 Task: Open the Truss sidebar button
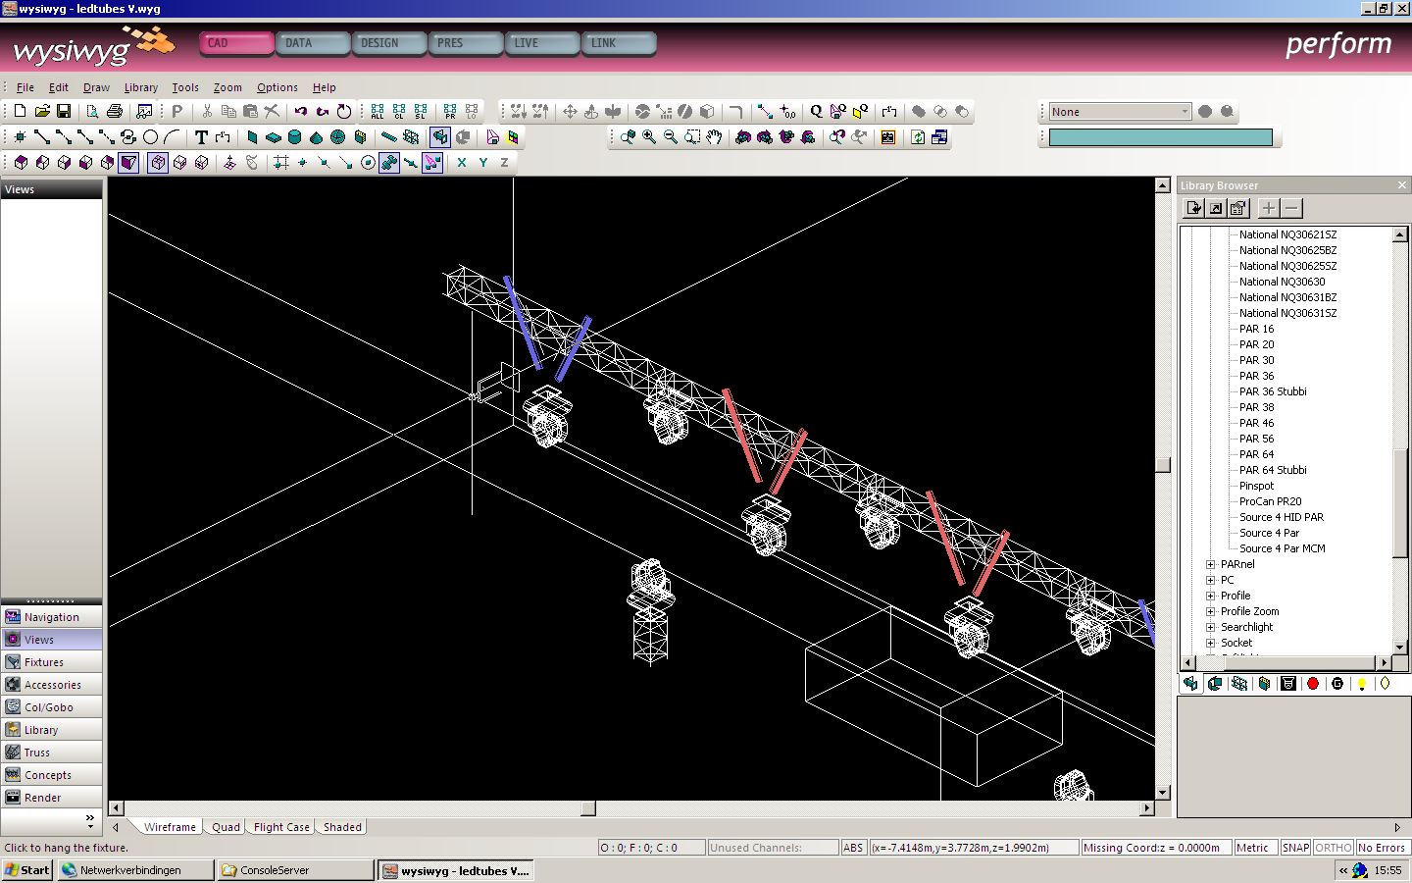[x=51, y=753]
